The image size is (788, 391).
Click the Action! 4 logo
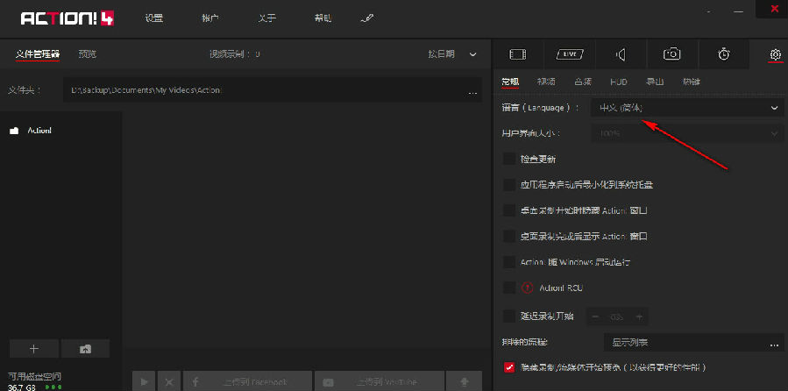click(67, 18)
